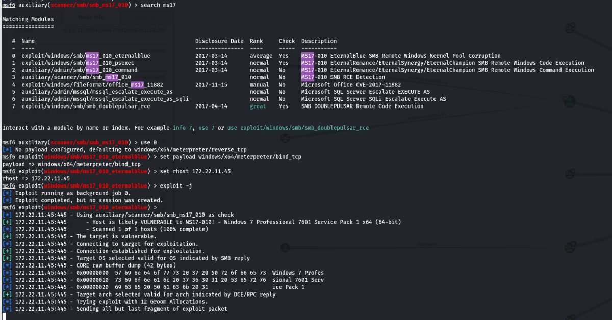The image size is (612, 320).
Task: Click the 'rhost => 172.22.11.45' output line
Action: (36, 179)
